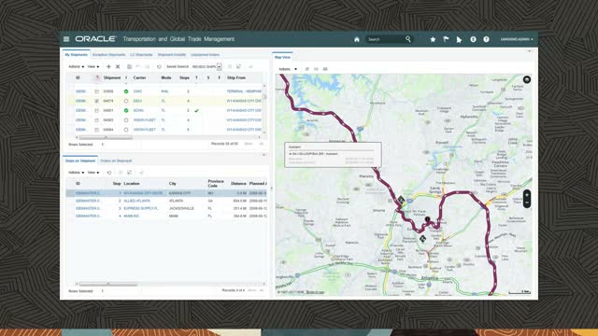Image resolution: width=598 pixels, height=336 pixels.
Task: Open Actions dropdown in Map View
Action: pyautogui.click(x=288, y=69)
